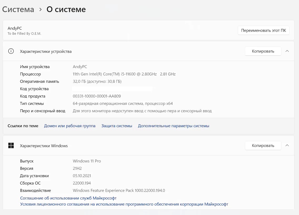Click the Windows logo icon beside Характеристики Windows
Image resolution: width=299 pixels, height=215 pixels.
pos(11,145)
